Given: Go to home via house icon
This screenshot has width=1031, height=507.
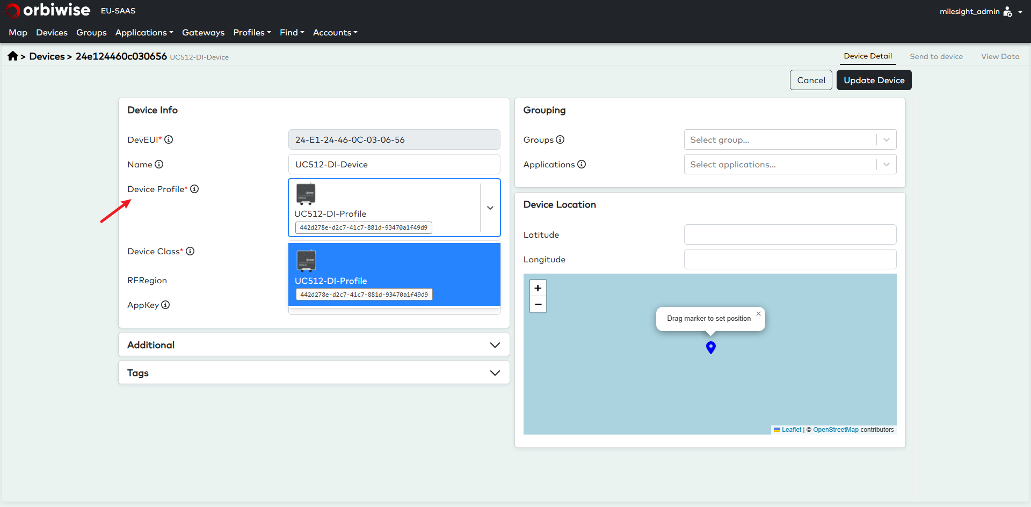Looking at the screenshot, I should [x=13, y=56].
